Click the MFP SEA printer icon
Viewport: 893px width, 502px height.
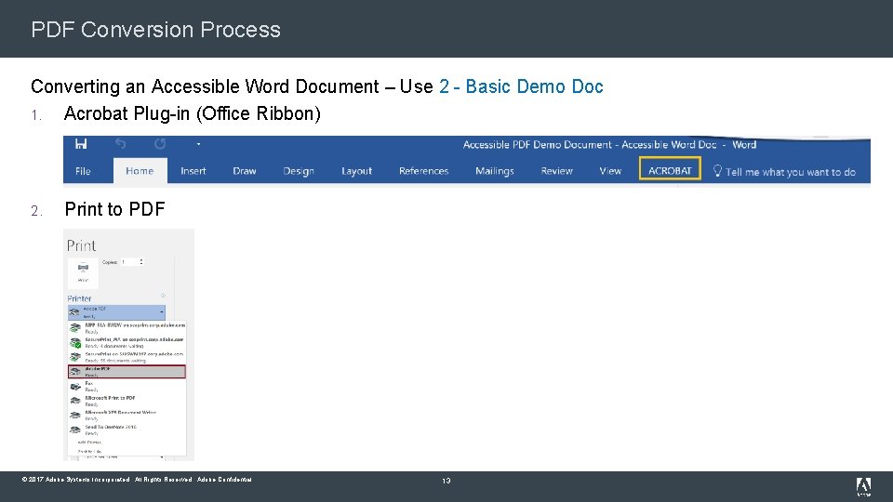pyautogui.click(x=75, y=328)
